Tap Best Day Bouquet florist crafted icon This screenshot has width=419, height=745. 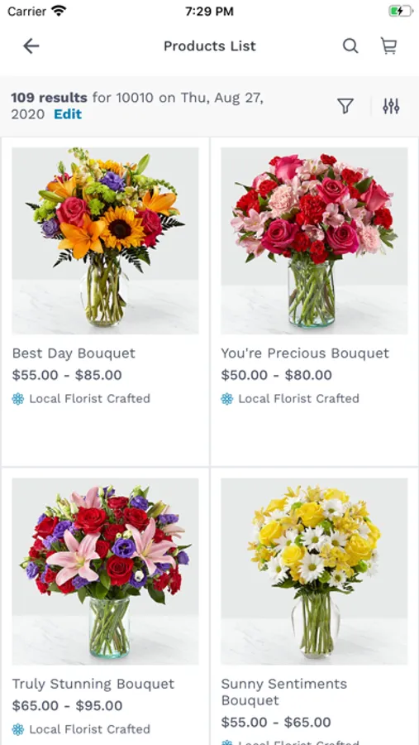pos(18,399)
